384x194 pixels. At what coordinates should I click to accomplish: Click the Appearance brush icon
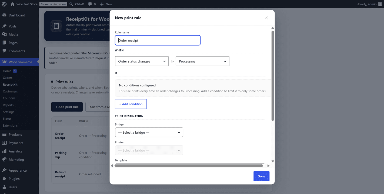[x=4, y=170]
